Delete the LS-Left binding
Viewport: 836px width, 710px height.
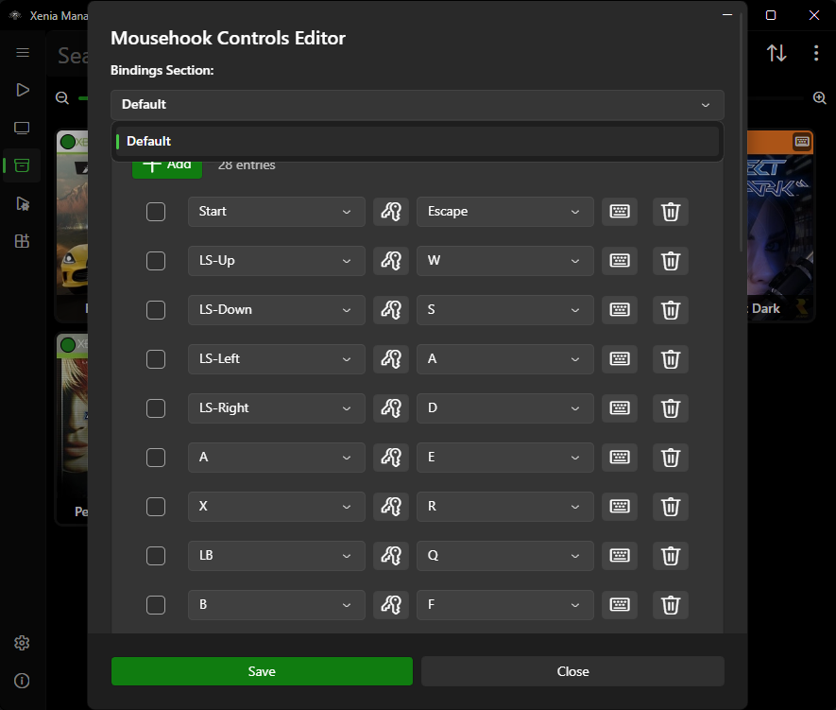[671, 359]
